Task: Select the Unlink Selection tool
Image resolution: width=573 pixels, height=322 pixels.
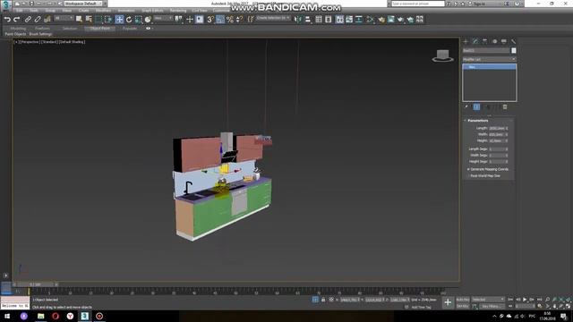Action: pyautogui.click(x=38, y=20)
